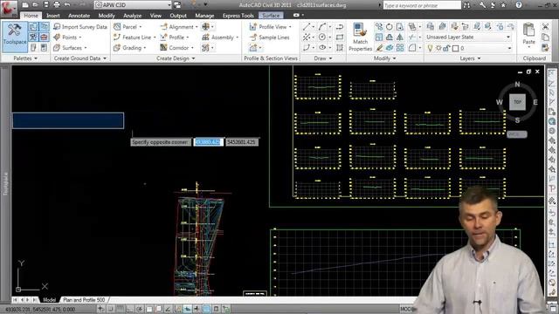Expand the Create Ground Data panel
Screen dimensions: 559x314
coord(79,58)
